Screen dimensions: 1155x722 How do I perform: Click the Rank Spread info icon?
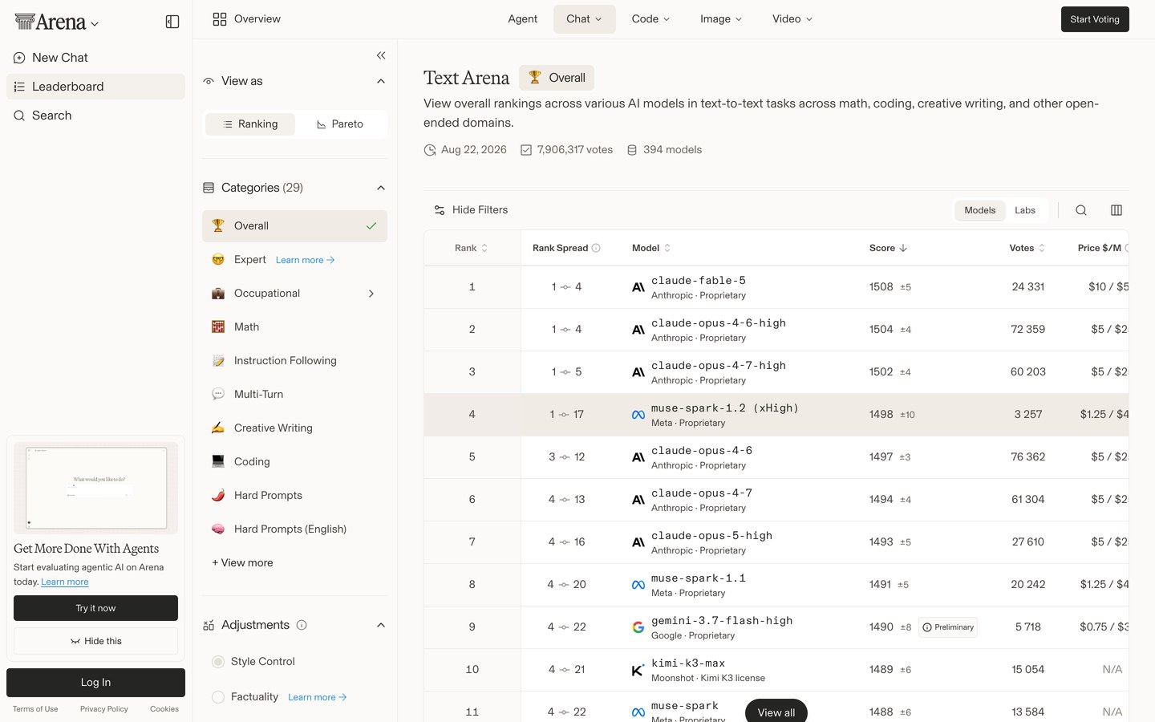coord(596,248)
